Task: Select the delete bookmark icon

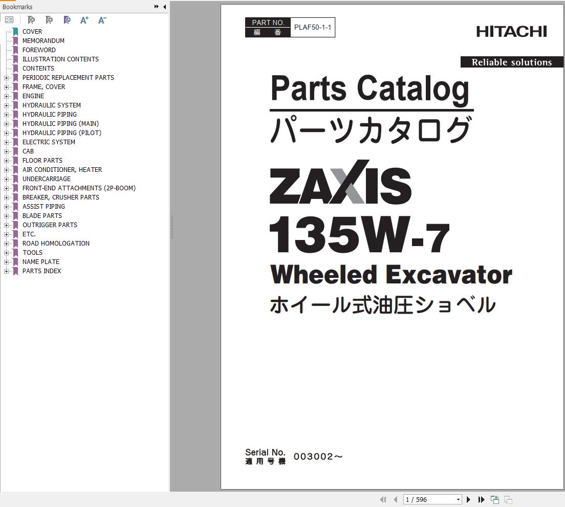Action: coord(31,20)
